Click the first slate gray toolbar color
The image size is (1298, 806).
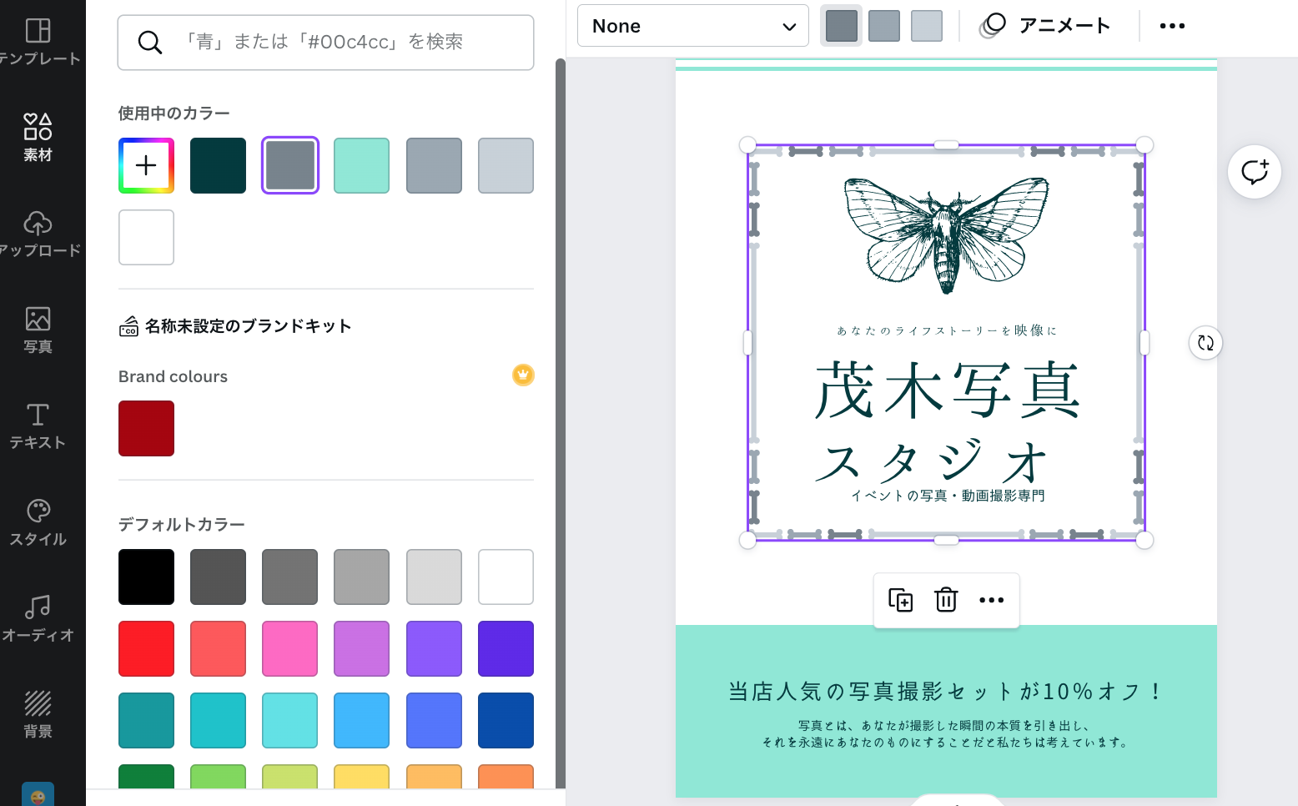tap(842, 26)
